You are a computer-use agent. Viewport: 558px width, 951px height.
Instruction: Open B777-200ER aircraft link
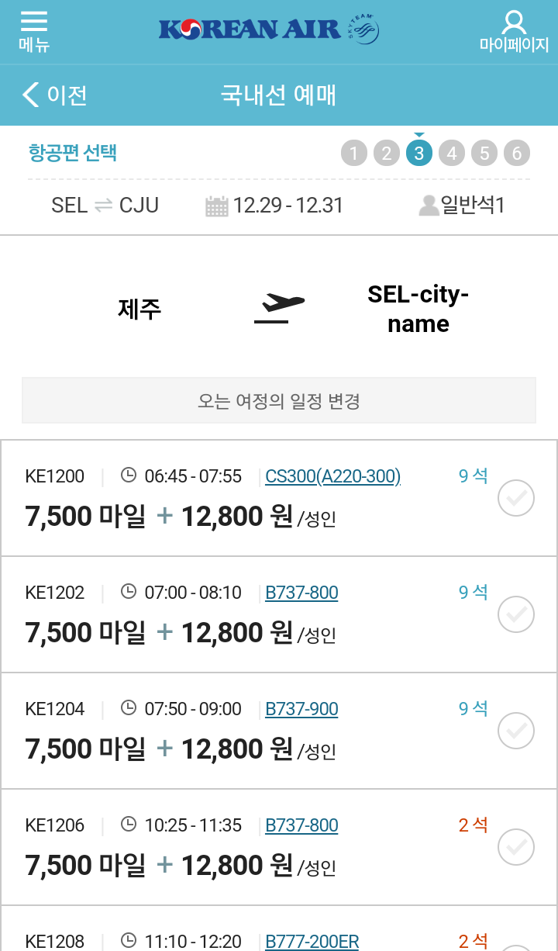click(312, 942)
